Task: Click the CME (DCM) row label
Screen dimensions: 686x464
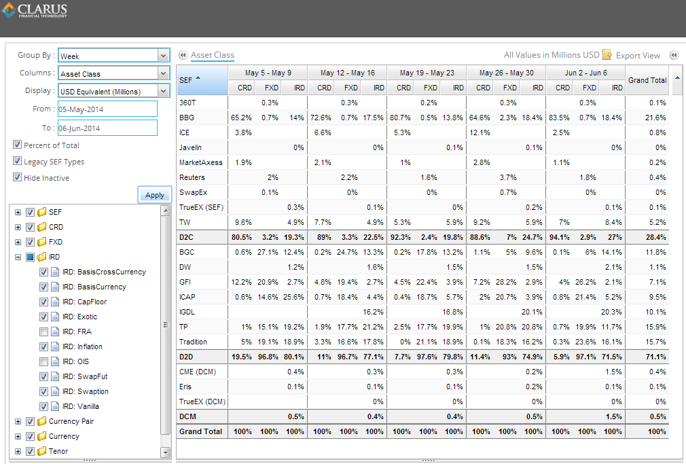Action: (198, 372)
